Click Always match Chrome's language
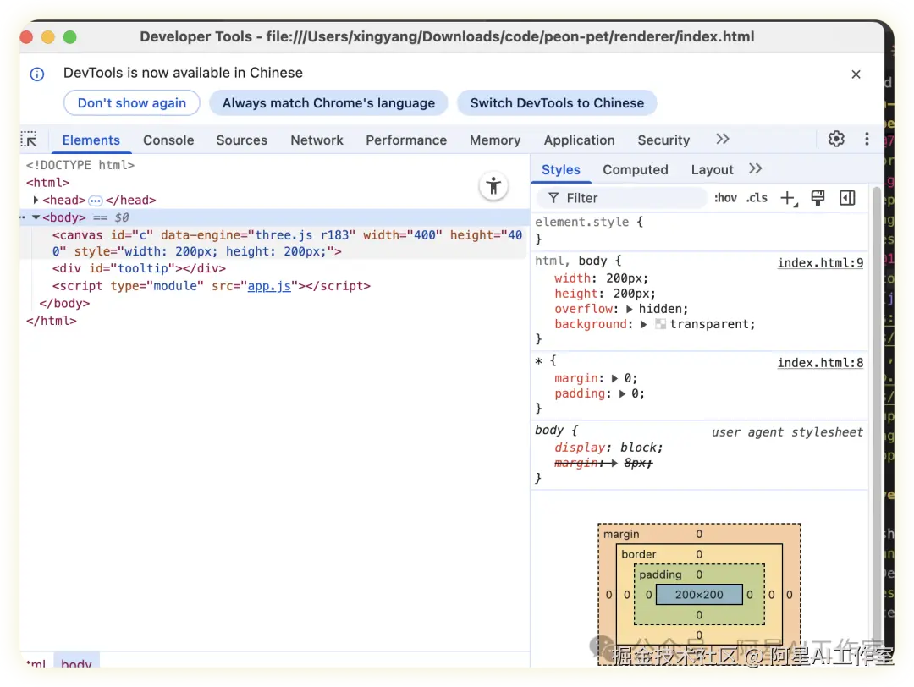 click(x=328, y=103)
